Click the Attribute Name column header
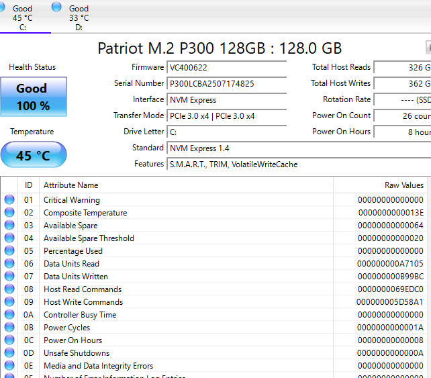 [x=186, y=185]
